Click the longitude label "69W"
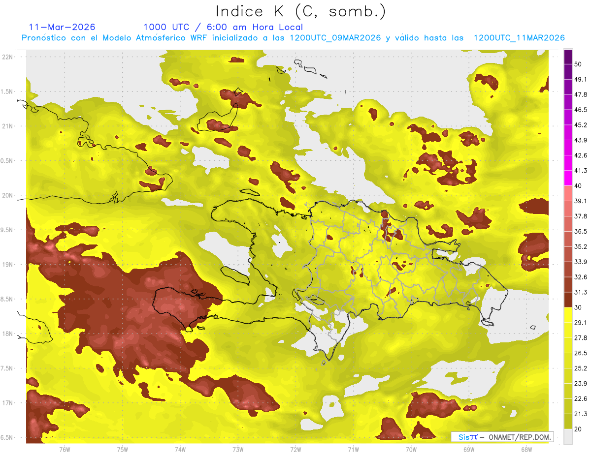The width and height of the screenshot is (591, 456). pyautogui.click(x=469, y=450)
